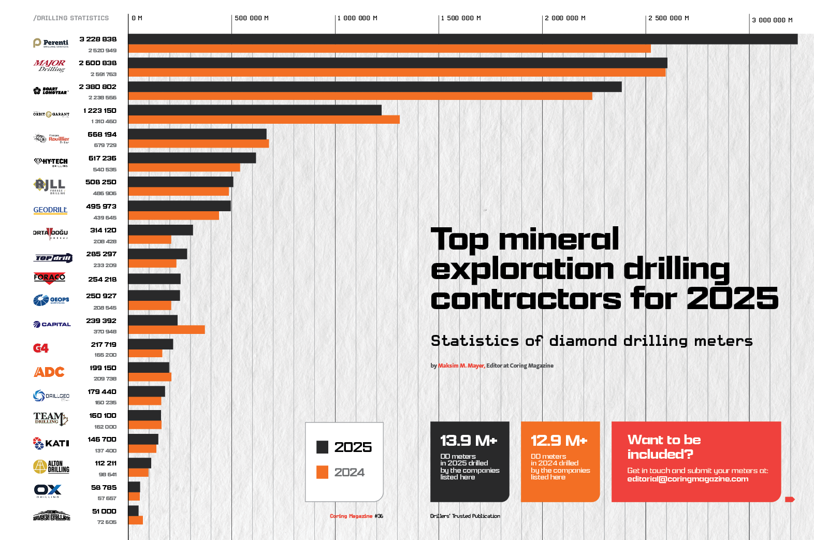Image resolution: width=814 pixels, height=540 pixels.
Task: Click Capital's 2025 value "239 392"
Action: [101, 321]
